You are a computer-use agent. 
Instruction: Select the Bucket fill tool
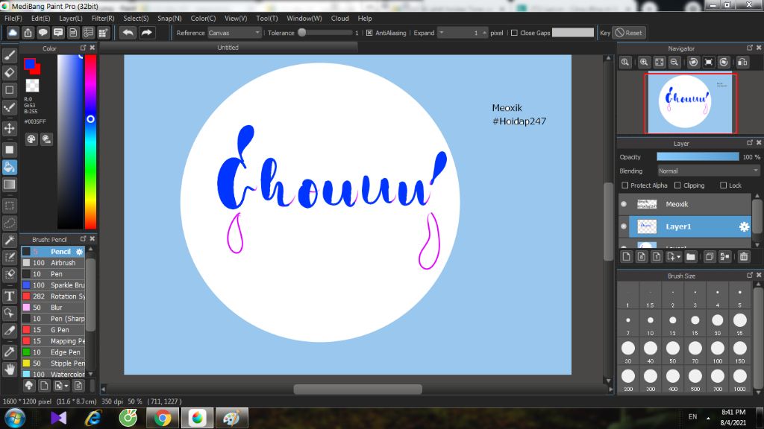9,168
